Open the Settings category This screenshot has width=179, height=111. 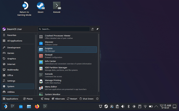pyautogui.click(x=18, y=81)
